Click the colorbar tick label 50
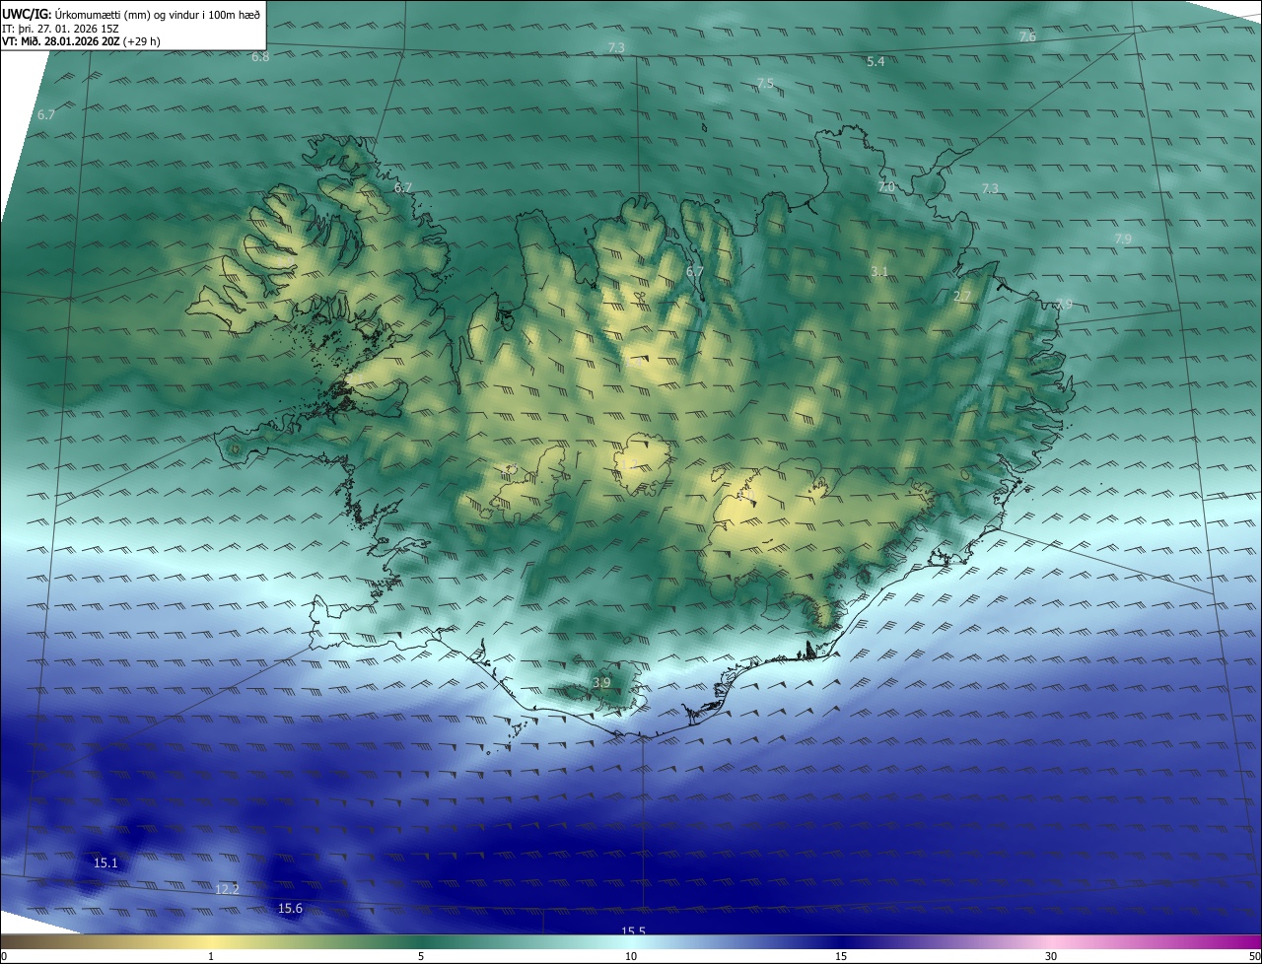This screenshot has width=1262, height=964. [1254, 956]
